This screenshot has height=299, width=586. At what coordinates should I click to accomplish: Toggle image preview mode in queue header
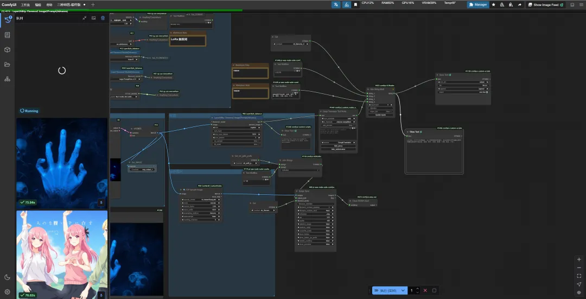(x=93, y=18)
